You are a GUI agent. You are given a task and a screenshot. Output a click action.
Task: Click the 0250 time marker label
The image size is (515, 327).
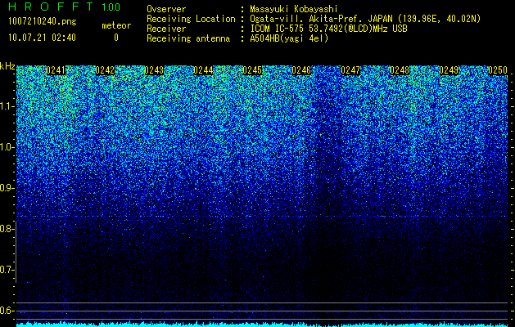point(498,70)
